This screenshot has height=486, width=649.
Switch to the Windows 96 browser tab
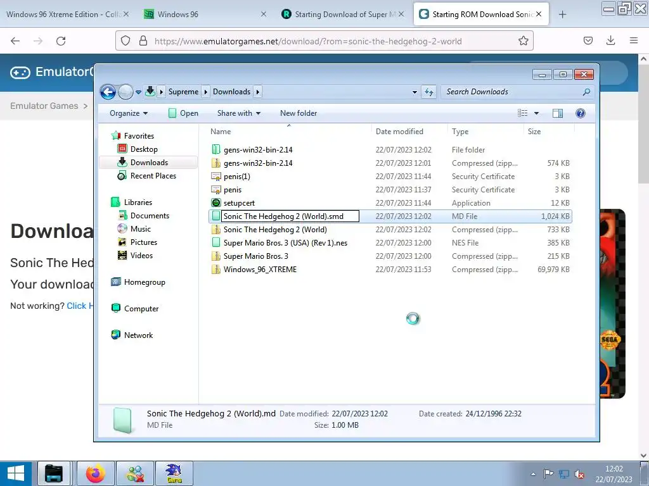(205, 14)
